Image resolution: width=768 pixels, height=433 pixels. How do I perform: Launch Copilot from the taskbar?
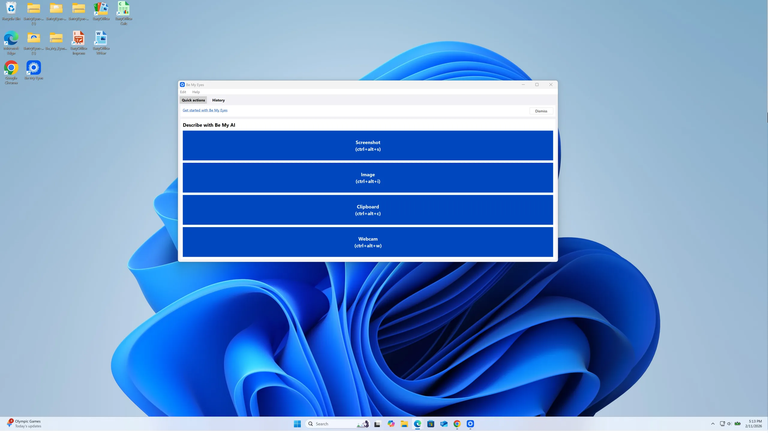[391, 424]
